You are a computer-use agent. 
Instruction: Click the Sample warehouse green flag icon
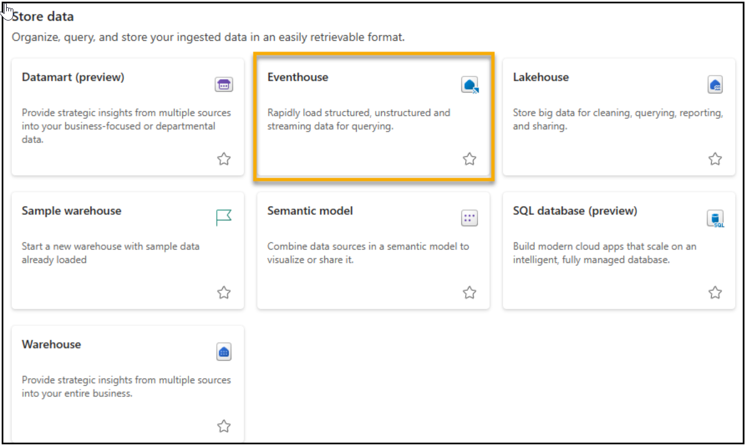click(223, 218)
